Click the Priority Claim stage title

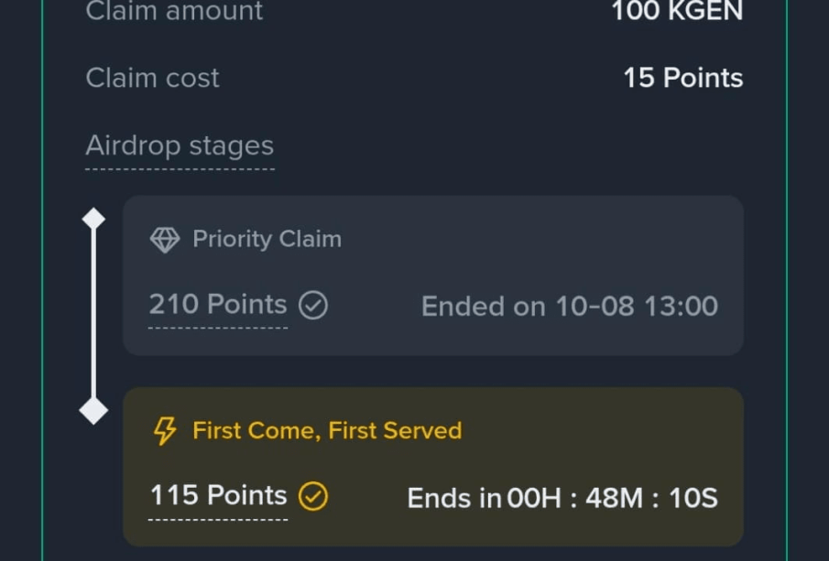(x=267, y=240)
